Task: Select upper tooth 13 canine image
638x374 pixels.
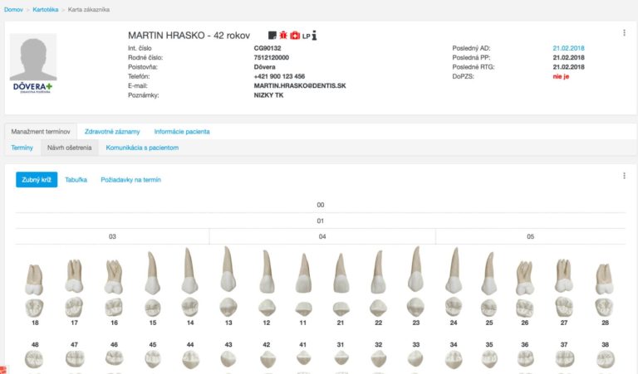Action: pos(227,270)
